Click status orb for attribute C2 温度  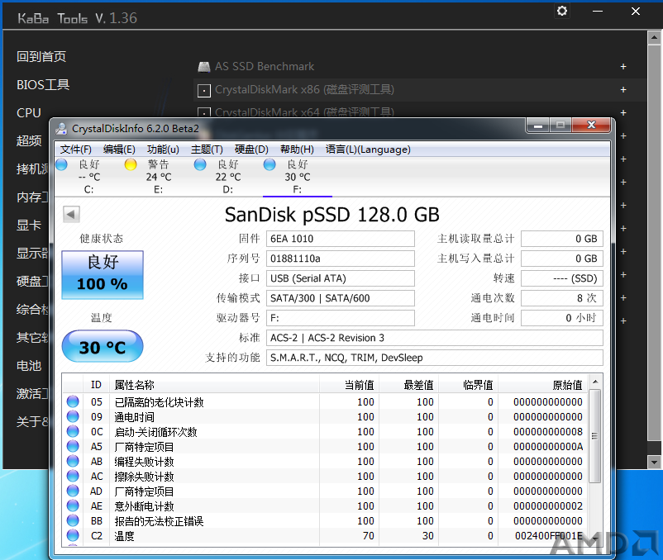[x=73, y=535]
